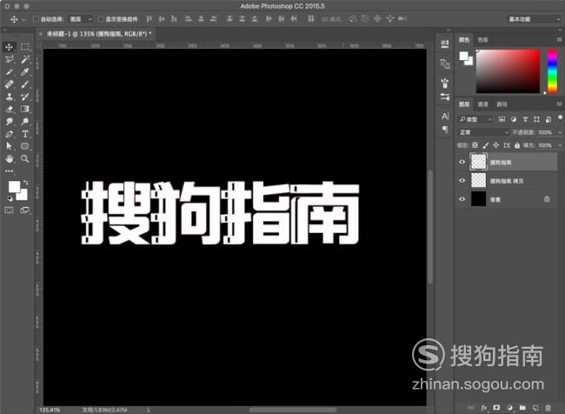This screenshot has width=565, height=414.
Task: Select the Dodge tool
Action: [x=25, y=122]
